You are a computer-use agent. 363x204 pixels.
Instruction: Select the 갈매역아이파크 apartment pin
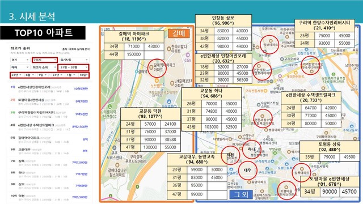click(x=151, y=67)
